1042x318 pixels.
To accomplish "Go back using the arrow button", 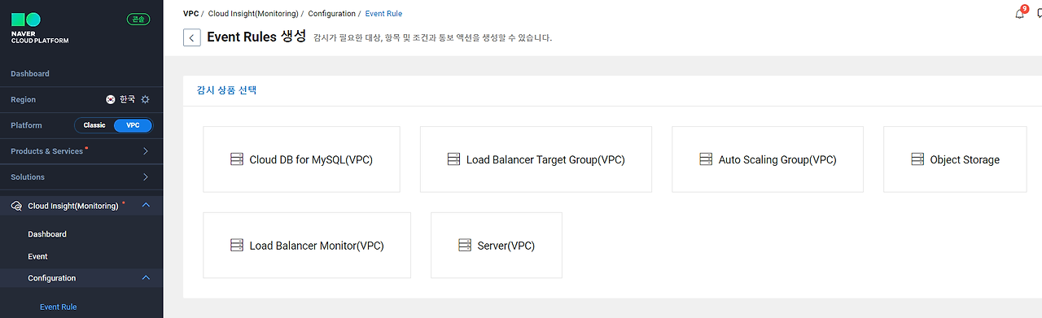I will coord(192,37).
